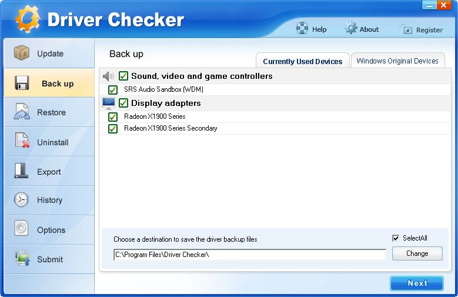The width and height of the screenshot is (458, 297).
Task: Open the Update section label
Action: [x=50, y=54]
